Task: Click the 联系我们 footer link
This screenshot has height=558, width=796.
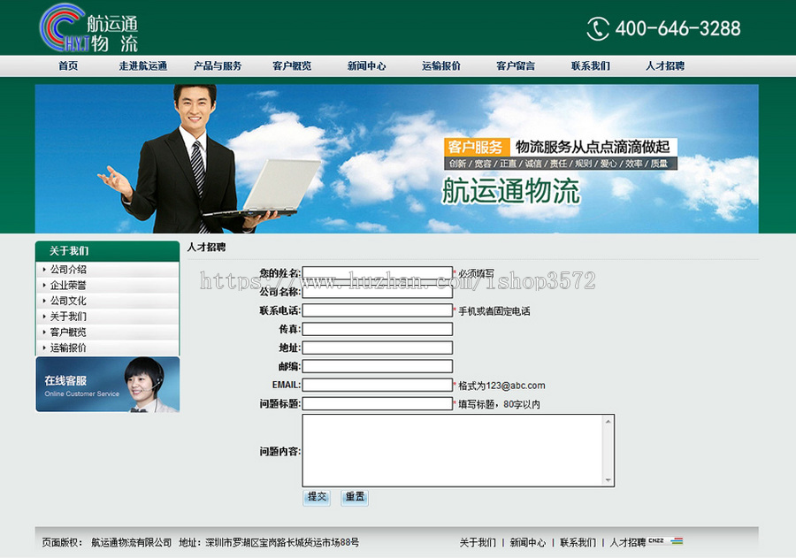Action: coord(576,540)
